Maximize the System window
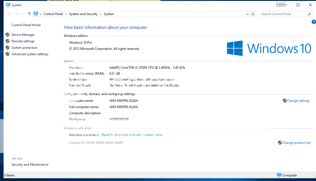Image resolution: width=316 pixels, height=181 pixels. (298, 5)
